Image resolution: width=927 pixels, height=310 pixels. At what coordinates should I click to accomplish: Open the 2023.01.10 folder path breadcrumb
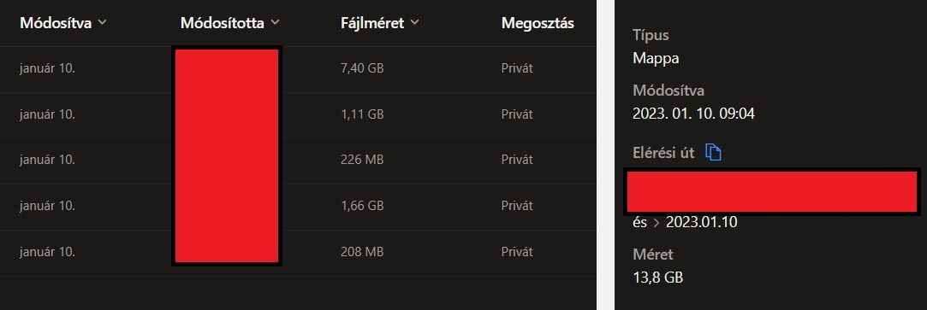click(x=701, y=223)
